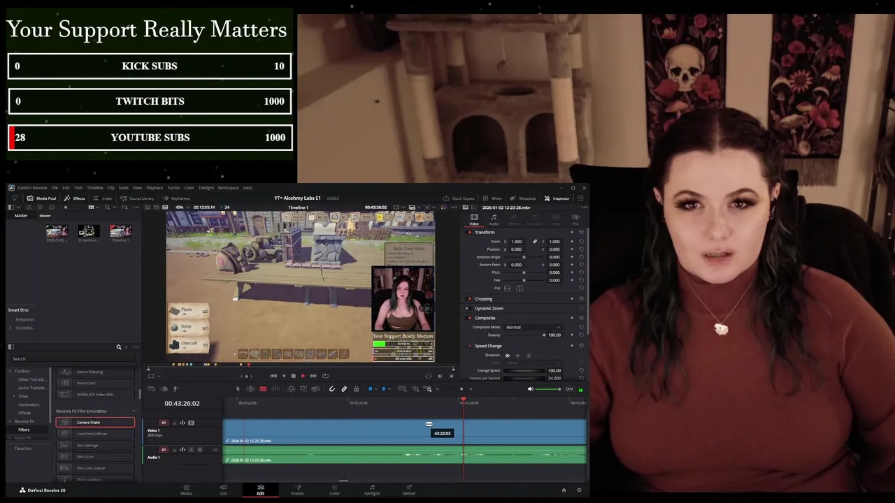Click the DIM audio button

pyautogui.click(x=569, y=389)
